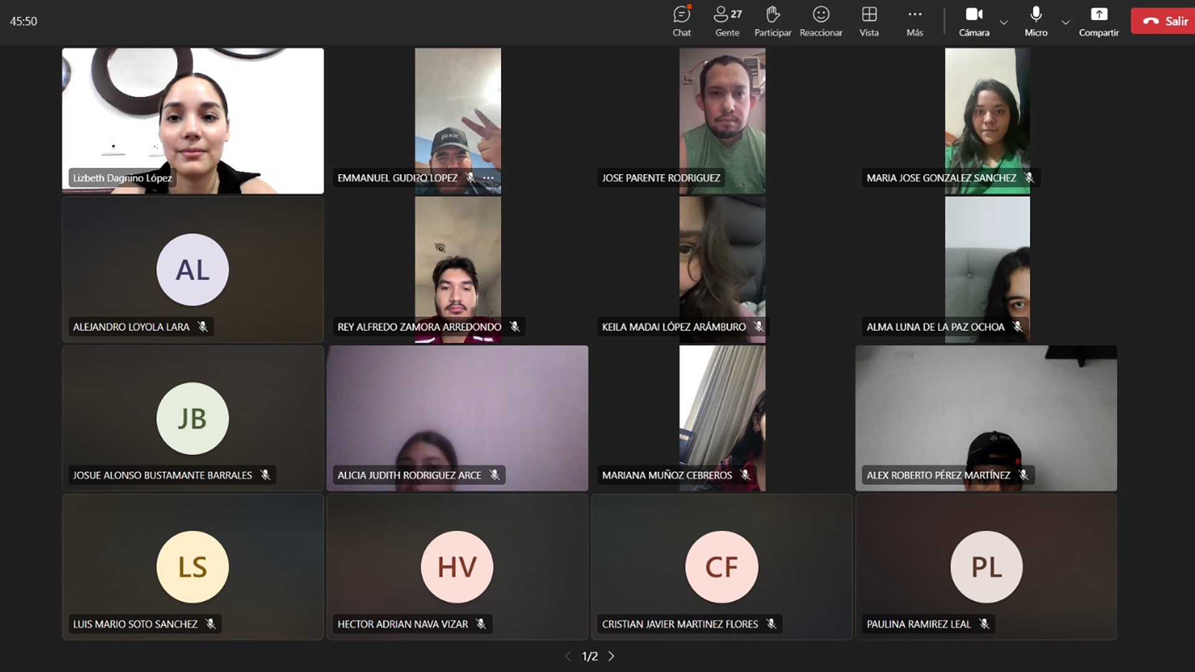The image size is (1195, 672).
Task: Click muted mic icon of Keila Madai López
Action: (759, 327)
